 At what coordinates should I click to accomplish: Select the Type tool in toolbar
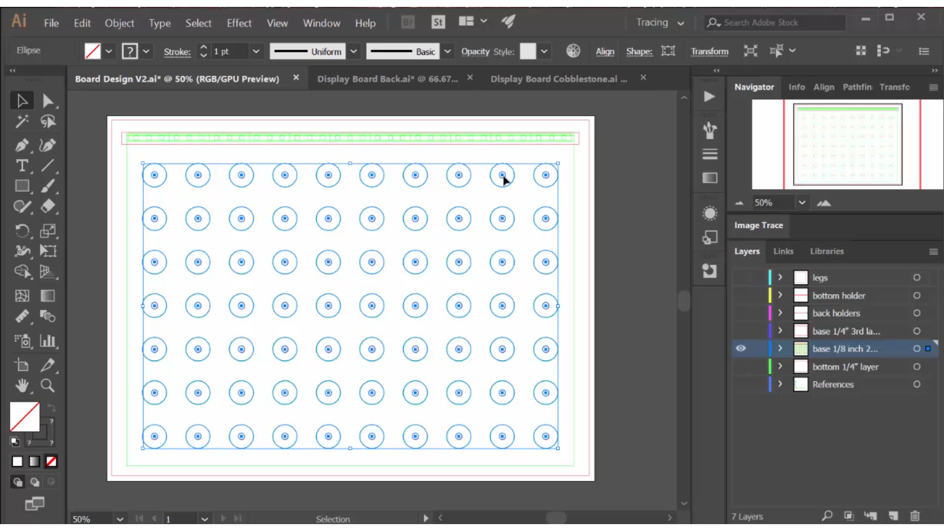click(22, 166)
